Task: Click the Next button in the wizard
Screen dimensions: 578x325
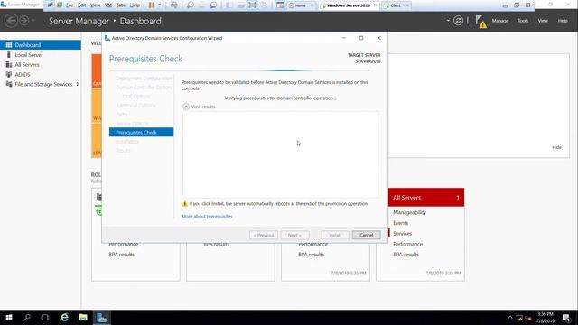Action: tap(295, 235)
